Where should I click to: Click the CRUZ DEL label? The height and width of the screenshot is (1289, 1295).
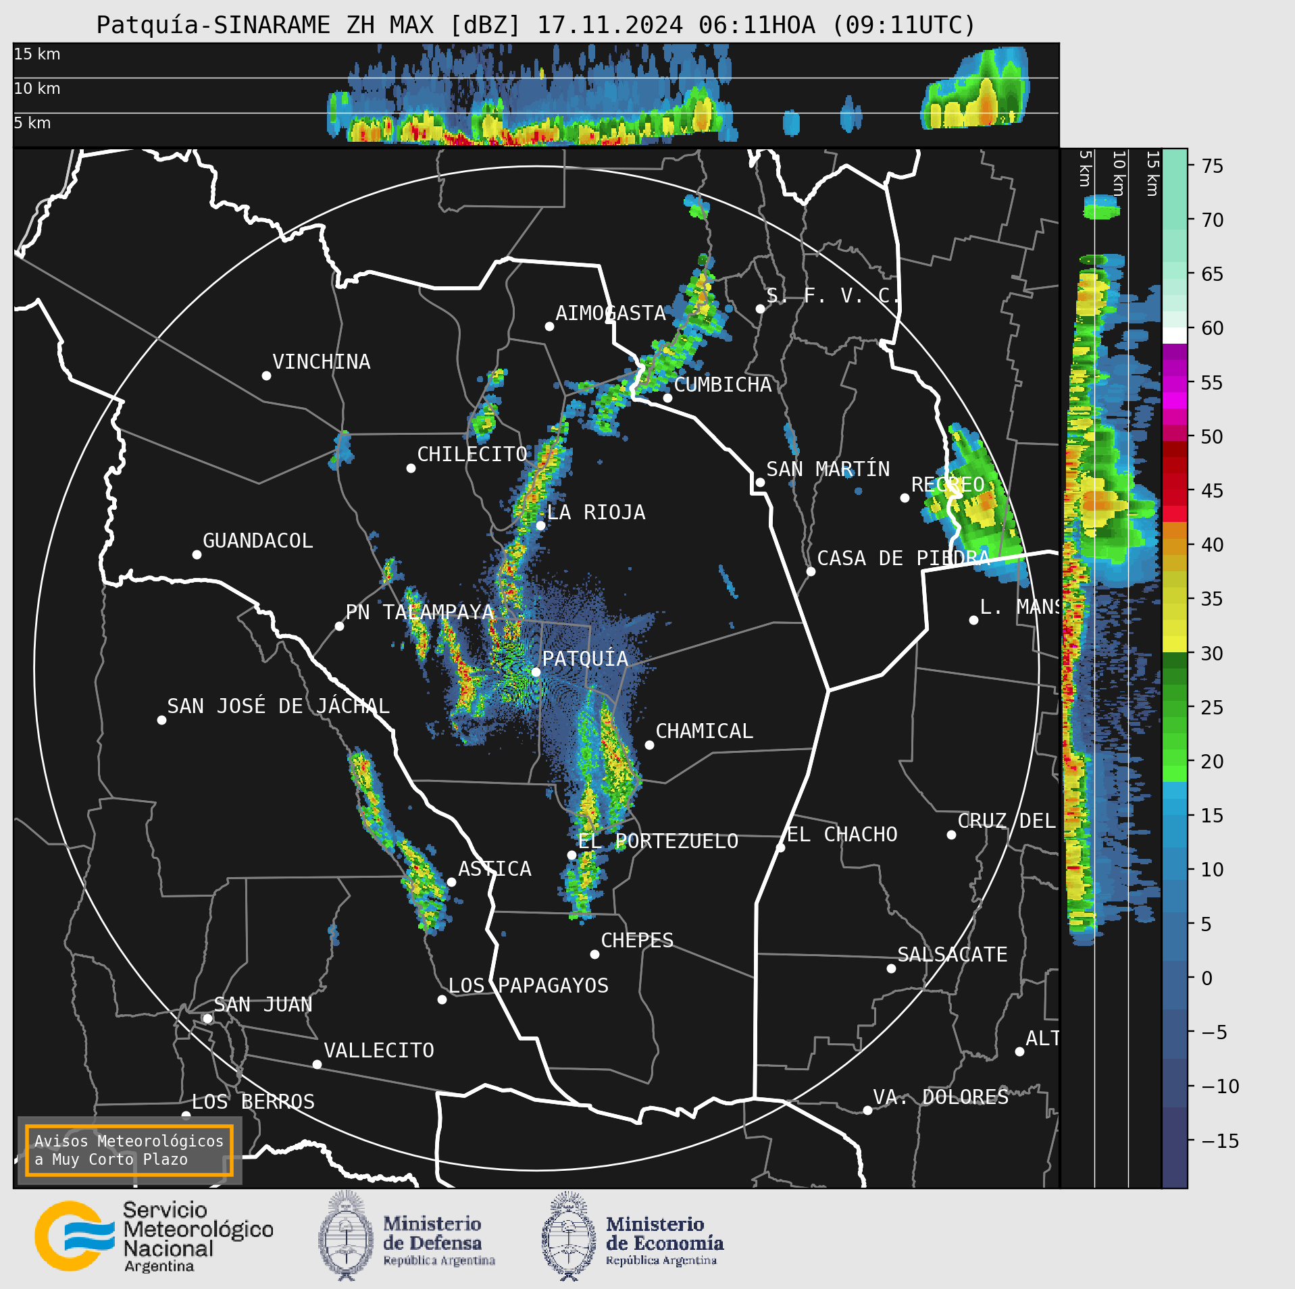[x=1007, y=820]
